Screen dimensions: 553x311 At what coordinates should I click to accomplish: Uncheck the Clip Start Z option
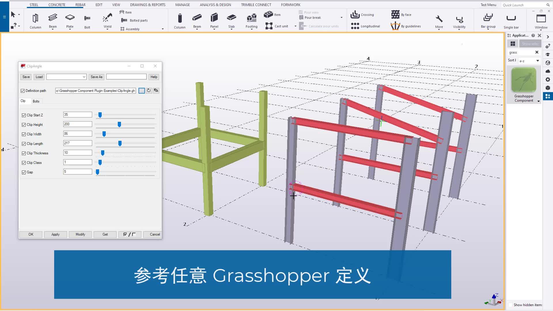point(24,115)
